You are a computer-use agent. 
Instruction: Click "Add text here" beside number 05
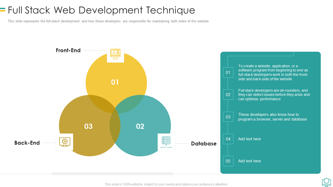pyautogui.click(x=249, y=161)
